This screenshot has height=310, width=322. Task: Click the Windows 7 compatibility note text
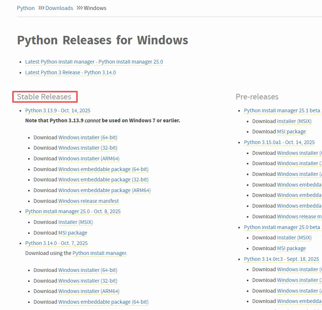pyautogui.click(x=103, y=120)
